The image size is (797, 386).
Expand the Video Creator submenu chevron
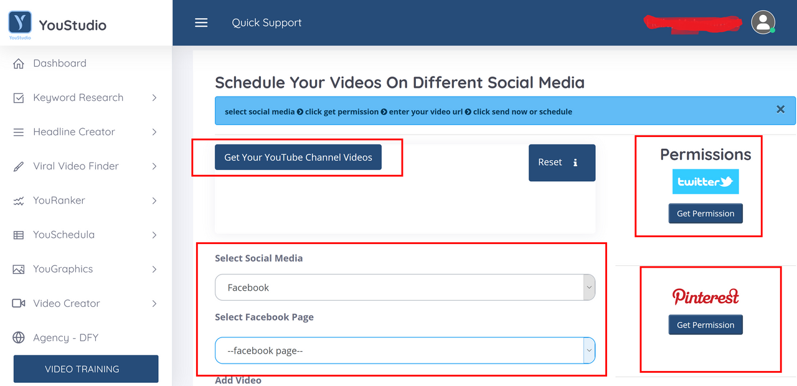point(154,303)
